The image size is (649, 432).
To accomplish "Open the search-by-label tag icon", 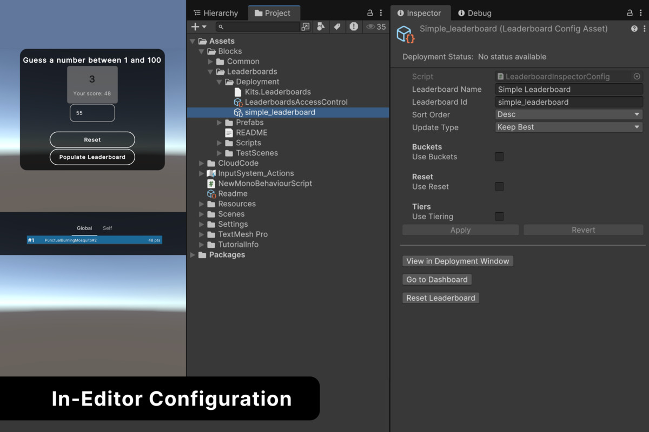I will click(337, 26).
